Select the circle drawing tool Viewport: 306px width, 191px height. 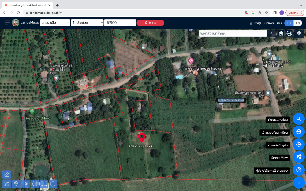point(53,184)
